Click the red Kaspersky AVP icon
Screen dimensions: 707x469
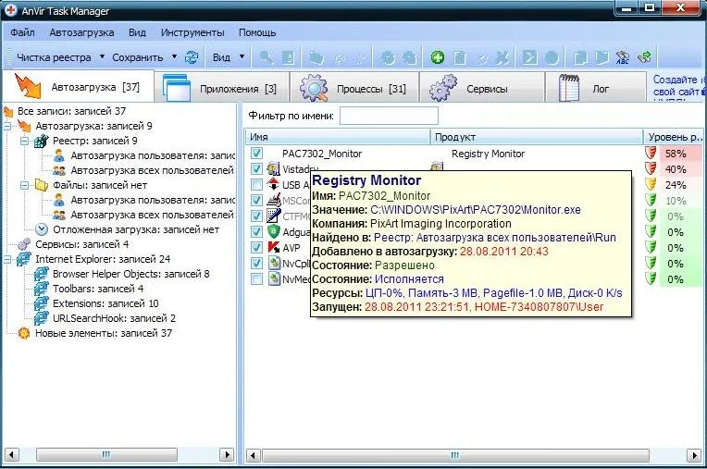coord(273,247)
